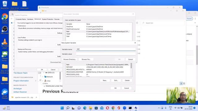The image size is (198, 111).
Task: Open the Chat taskbar icon
Action: pos(79,108)
